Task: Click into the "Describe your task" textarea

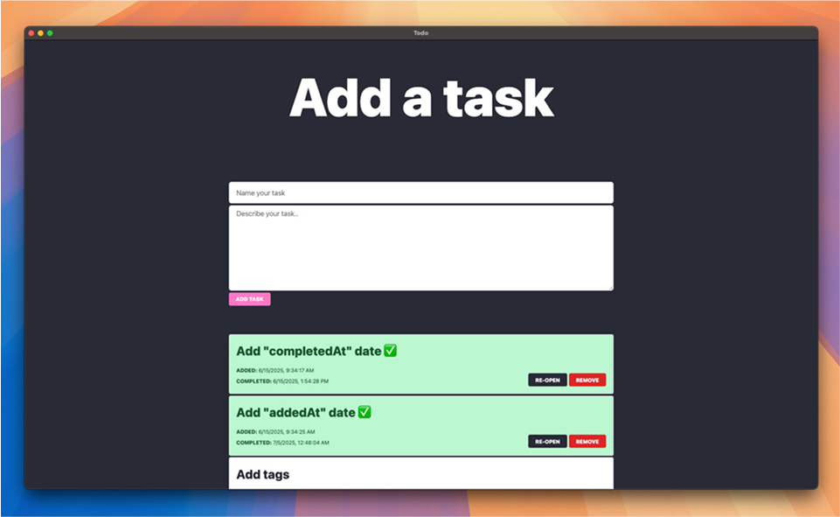Action: (x=420, y=248)
